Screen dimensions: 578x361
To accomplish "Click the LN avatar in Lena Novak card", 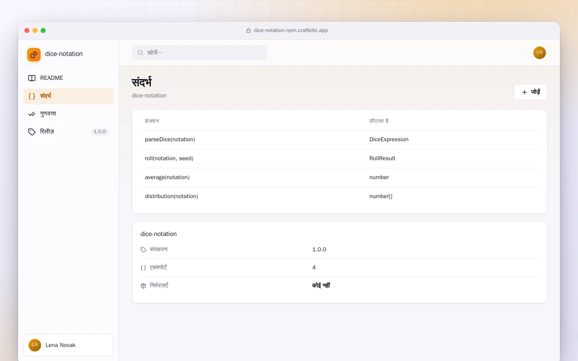I will click(35, 345).
